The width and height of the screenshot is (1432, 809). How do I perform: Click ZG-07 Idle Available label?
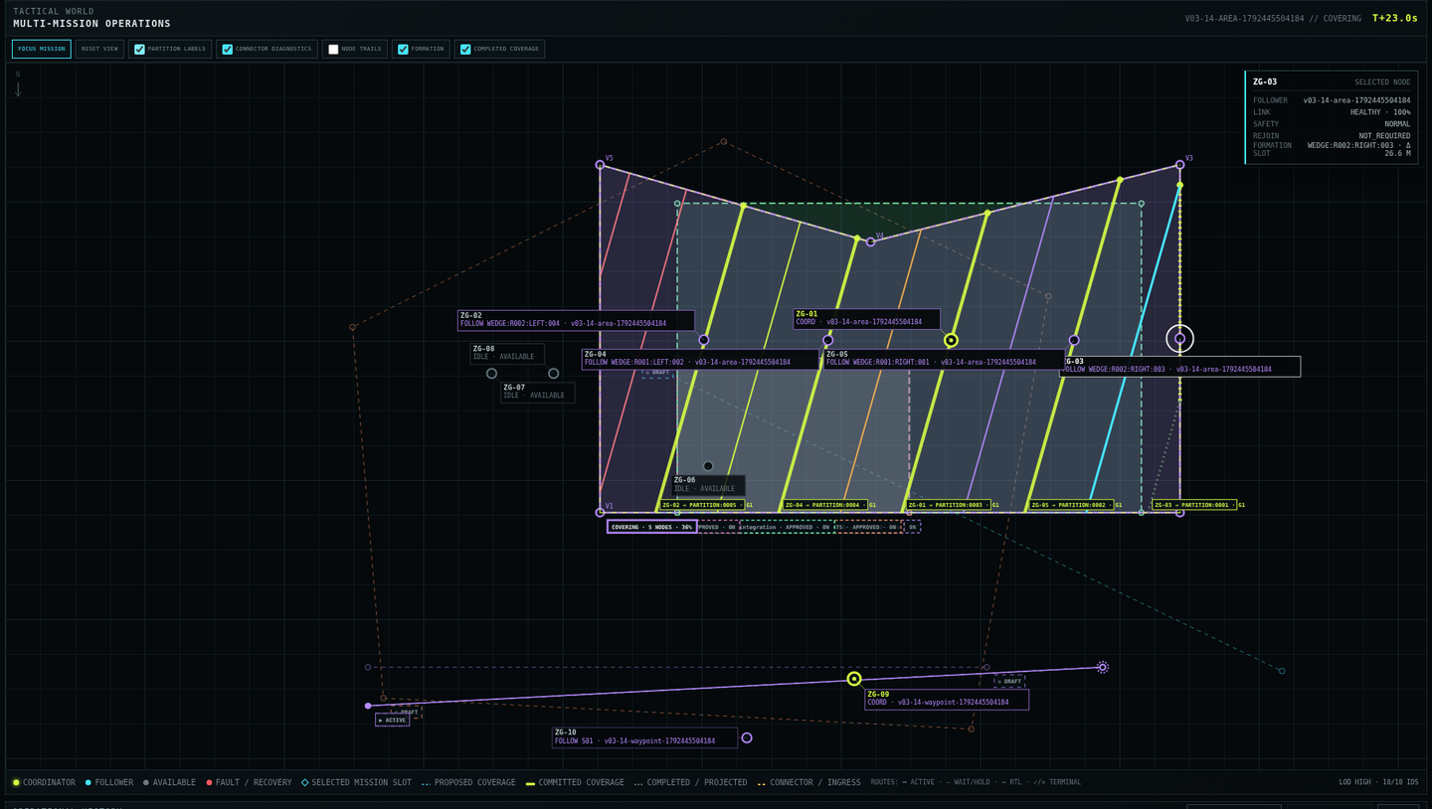point(537,392)
